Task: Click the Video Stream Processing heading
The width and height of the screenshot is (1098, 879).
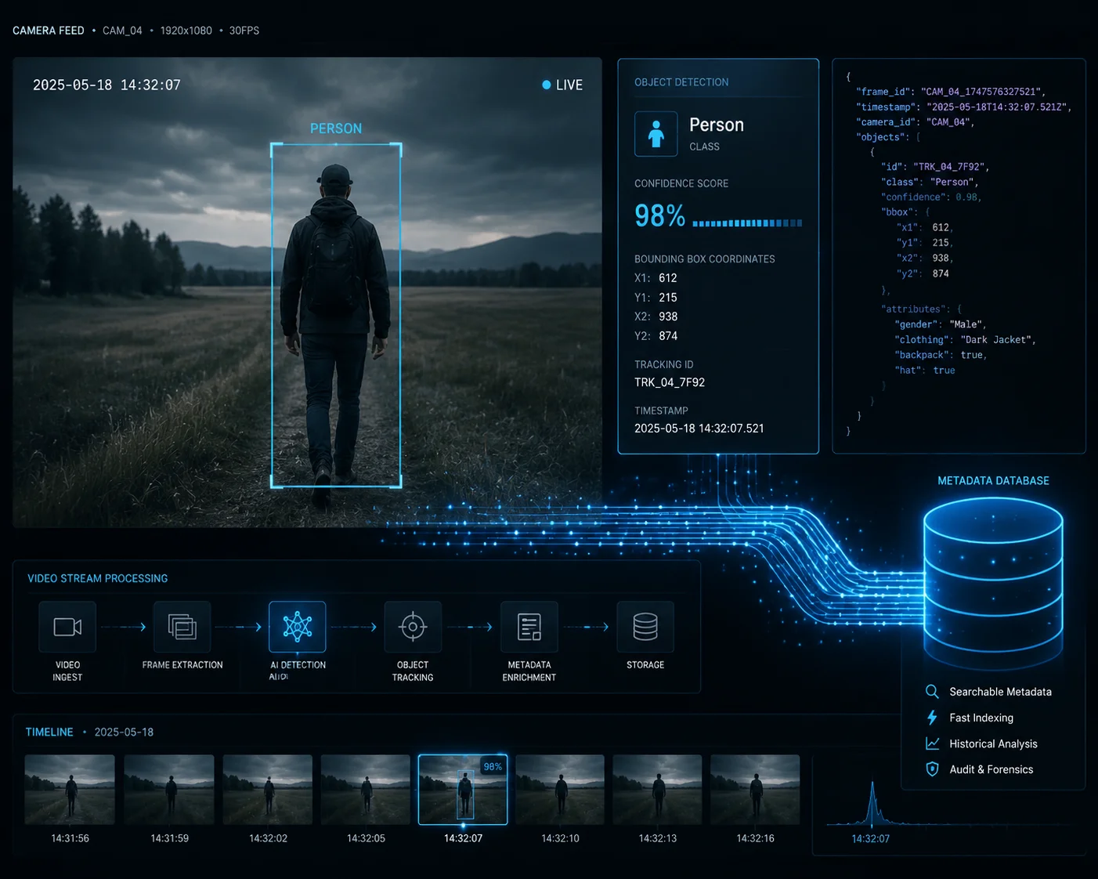Action: coord(98,578)
